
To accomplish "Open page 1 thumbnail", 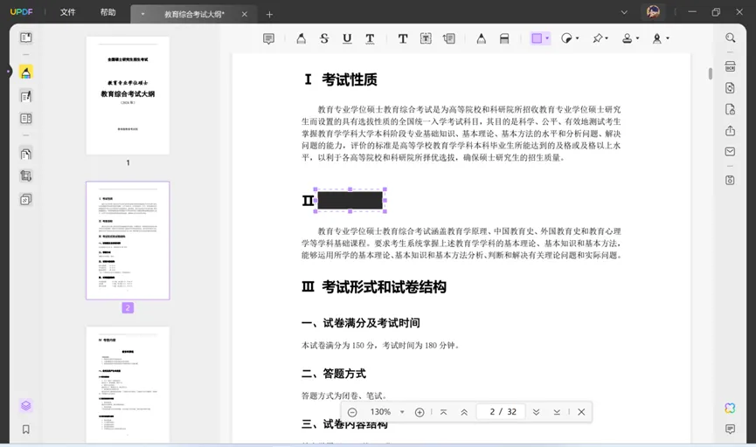I will 128,95.
